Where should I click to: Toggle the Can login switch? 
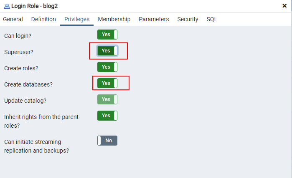(x=107, y=35)
